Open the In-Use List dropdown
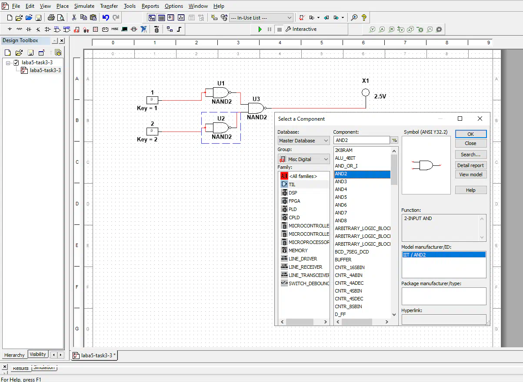 pos(290,18)
